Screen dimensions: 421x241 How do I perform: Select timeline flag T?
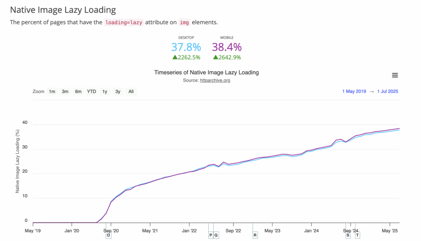pyautogui.click(x=357, y=235)
